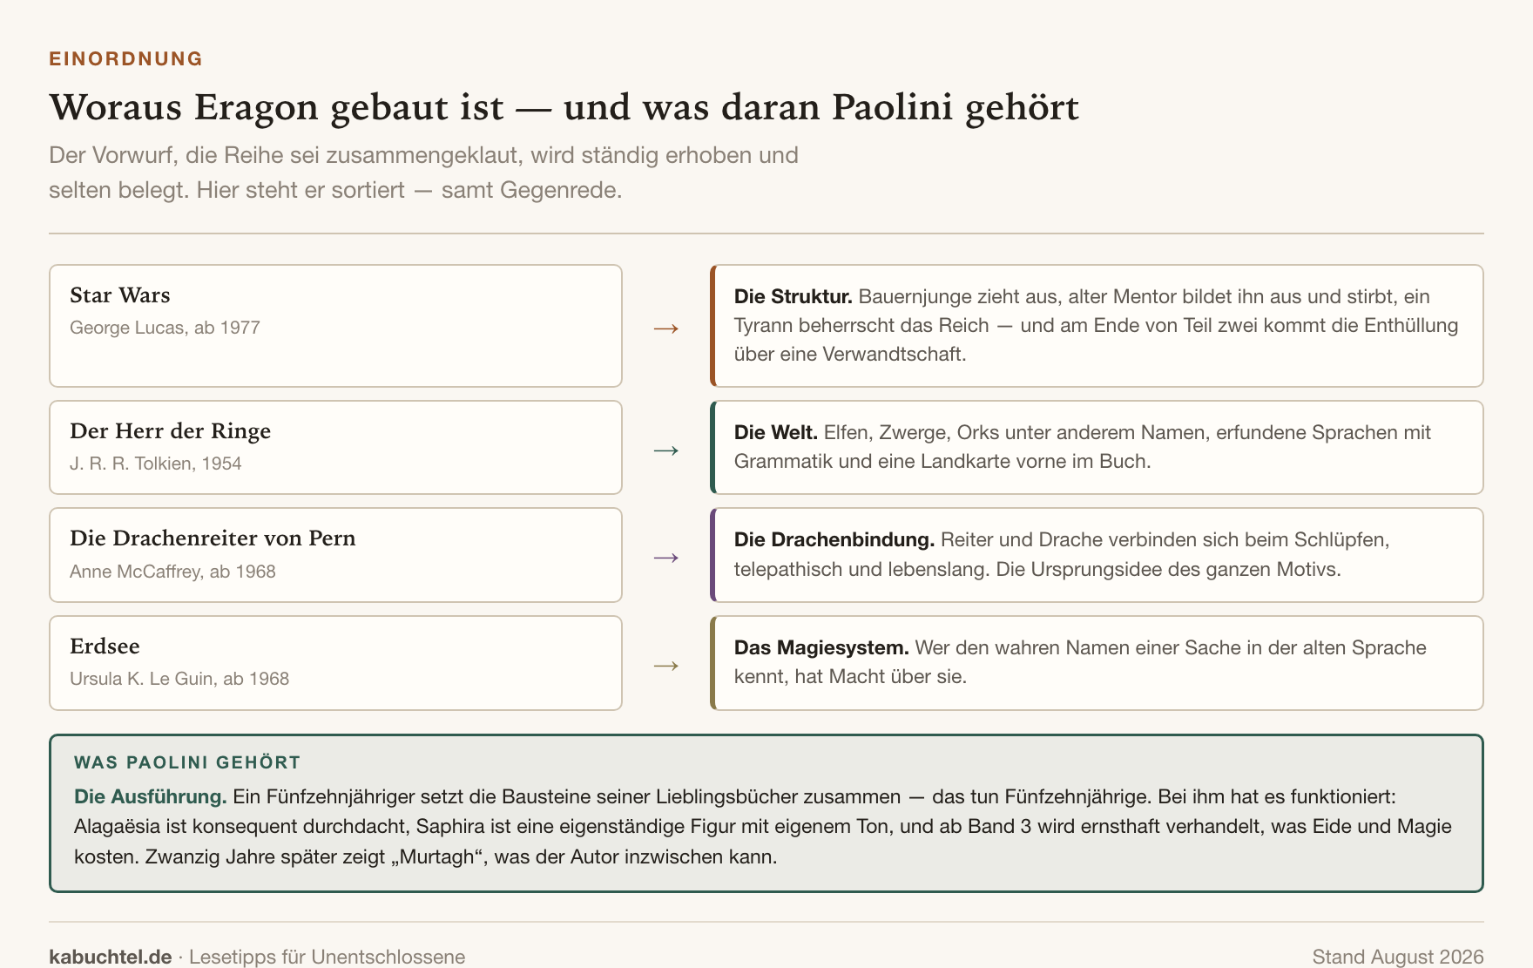
Task: Click the subtitle starting Der Vorwurf
Action: 423,173
